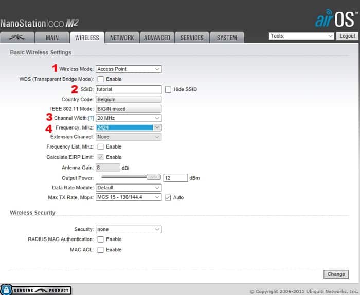Click the IEEE 802.11 Mode field

click(129, 109)
